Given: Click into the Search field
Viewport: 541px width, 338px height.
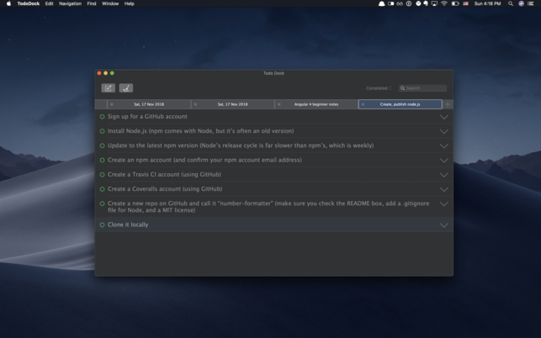Looking at the screenshot, I should tap(422, 88).
